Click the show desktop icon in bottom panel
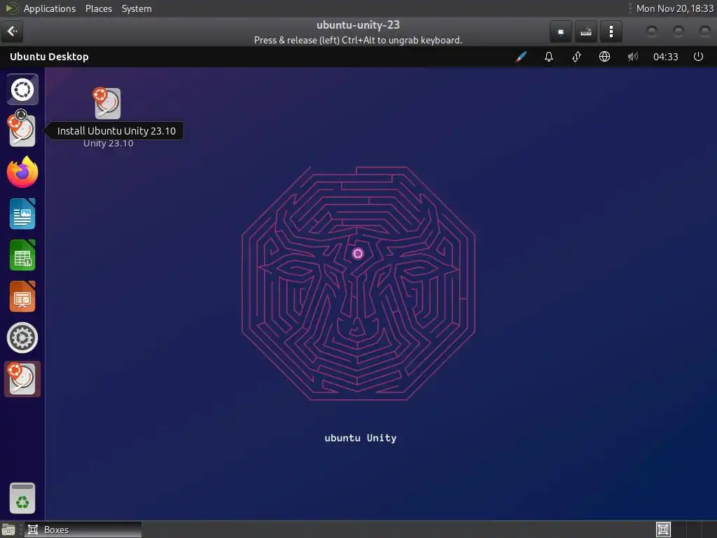The height and width of the screenshot is (538, 717). coord(8,530)
